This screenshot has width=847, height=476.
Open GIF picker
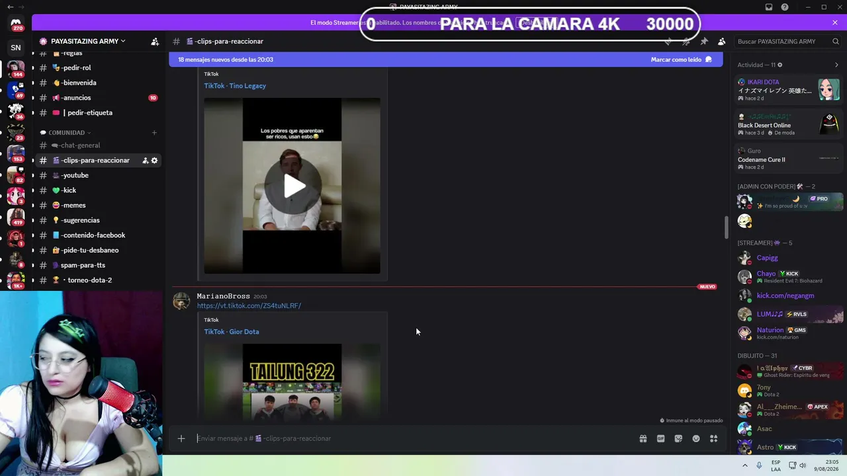coord(660,438)
